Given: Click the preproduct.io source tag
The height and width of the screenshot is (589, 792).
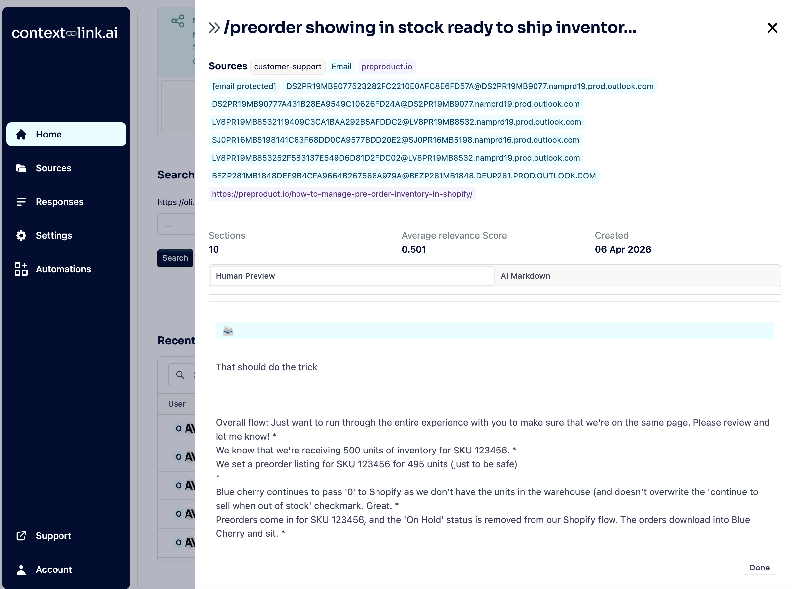Looking at the screenshot, I should 386,67.
